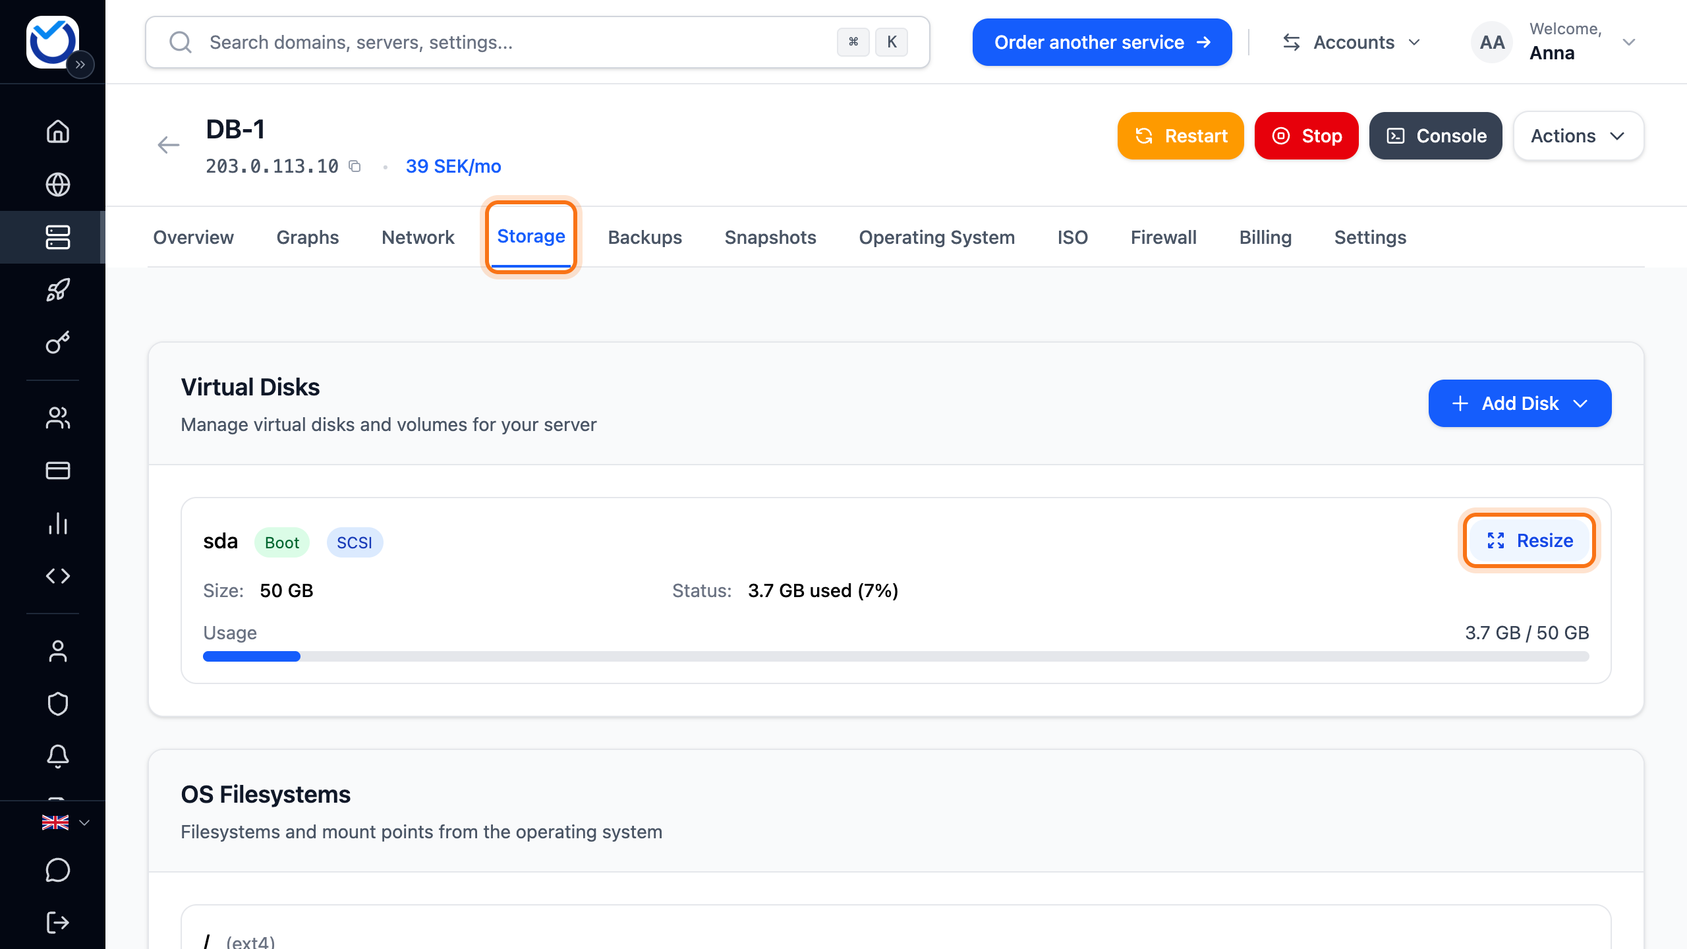This screenshot has width=1687, height=949.
Task: Switch to the Snapshots tab
Action: [770, 237]
